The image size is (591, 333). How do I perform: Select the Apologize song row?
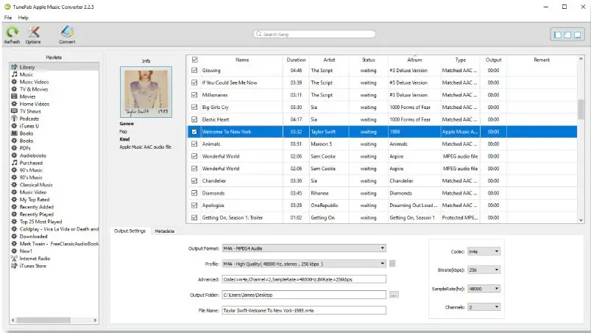[382, 205]
